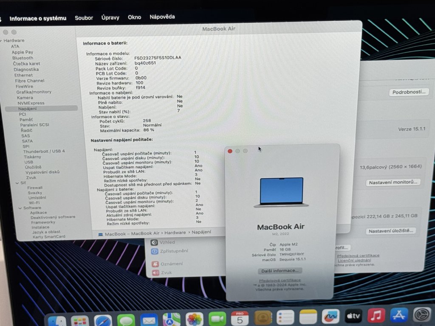Click Zvuk icon in Settings sidebar
This screenshot has width=435, height=326.
[155, 273]
